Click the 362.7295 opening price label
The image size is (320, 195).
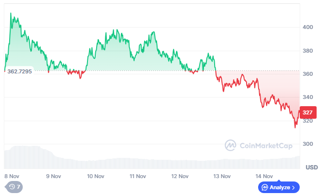click(20, 71)
